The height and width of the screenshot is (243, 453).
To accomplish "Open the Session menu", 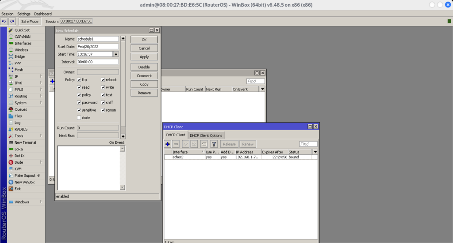I will pos(7,14).
